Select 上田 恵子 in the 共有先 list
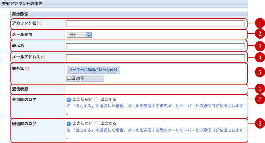Image resolution: width=265 pixels, height=143 pixels. (x=85, y=79)
